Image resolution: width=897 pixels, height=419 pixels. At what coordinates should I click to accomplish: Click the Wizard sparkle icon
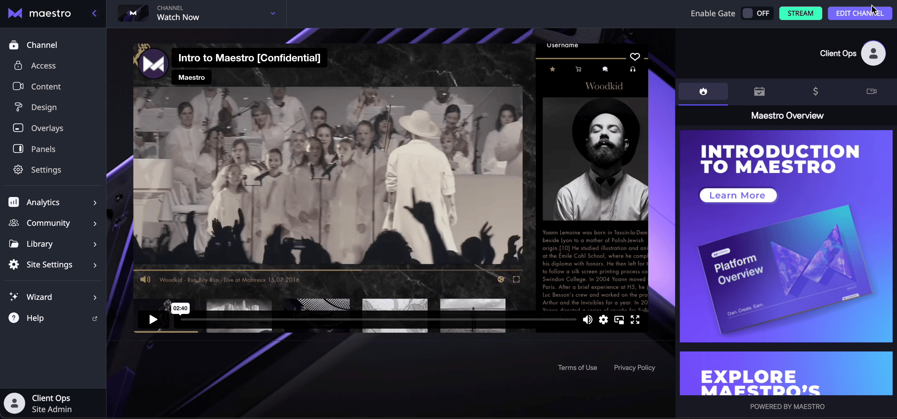(x=13, y=296)
